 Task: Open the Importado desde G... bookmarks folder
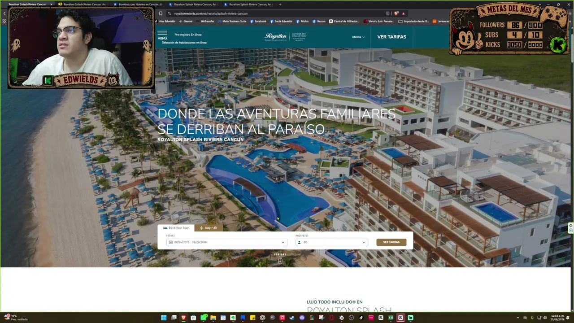tap(414, 21)
